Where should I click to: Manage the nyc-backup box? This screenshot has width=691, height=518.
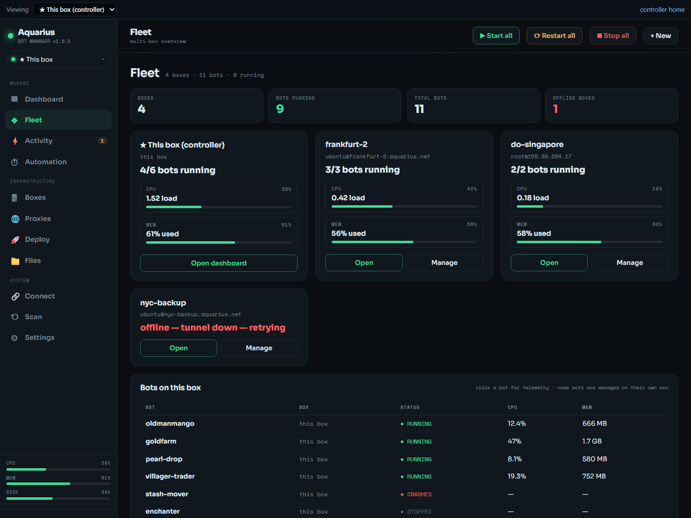click(x=259, y=348)
